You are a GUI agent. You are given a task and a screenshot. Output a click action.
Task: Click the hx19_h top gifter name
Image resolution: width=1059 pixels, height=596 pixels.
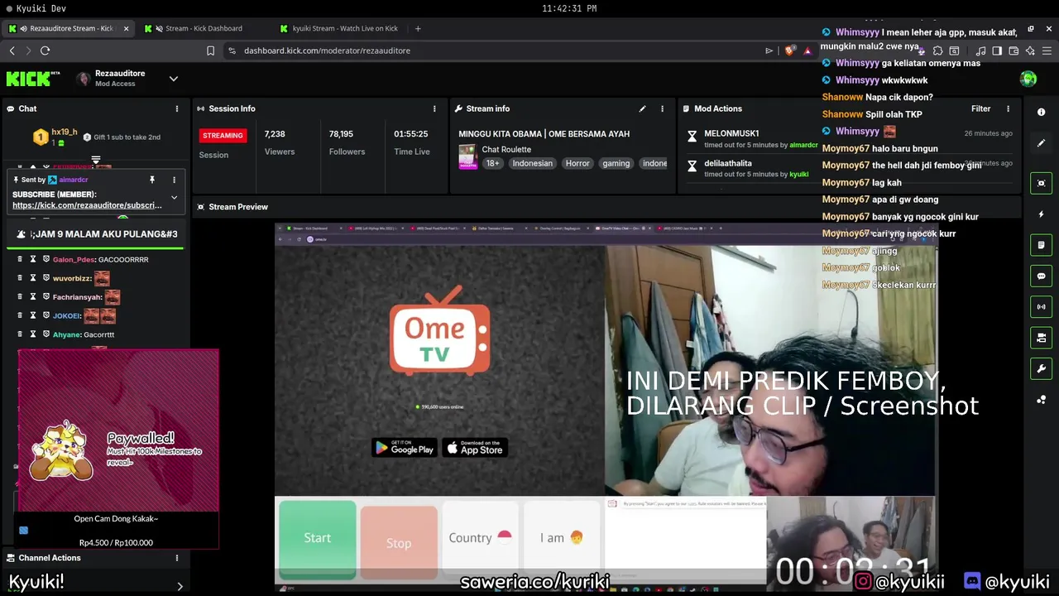click(x=65, y=132)
